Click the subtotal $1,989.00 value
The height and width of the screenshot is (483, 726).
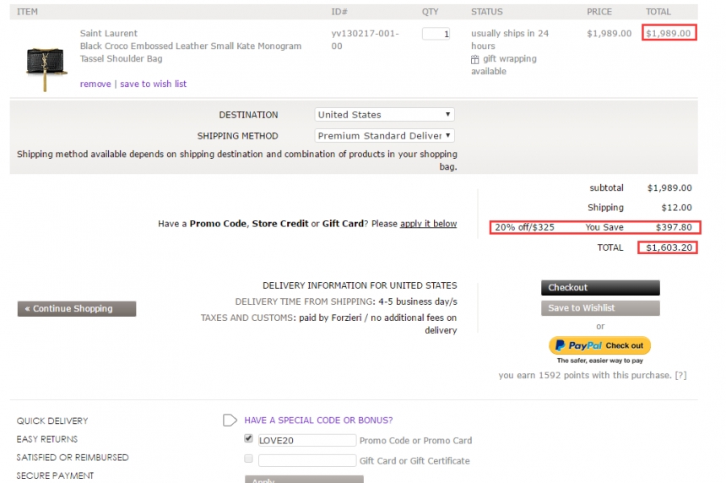(x=669, y=188)
